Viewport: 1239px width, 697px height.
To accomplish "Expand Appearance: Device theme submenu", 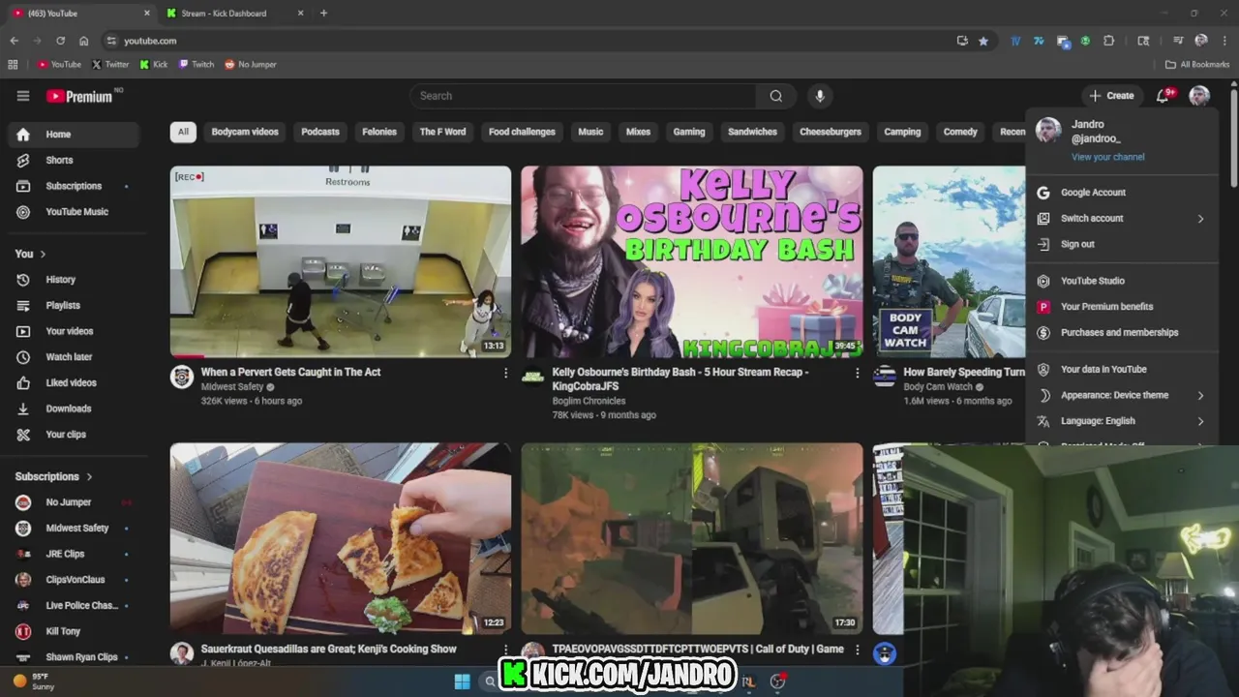I will point(1122,395).
